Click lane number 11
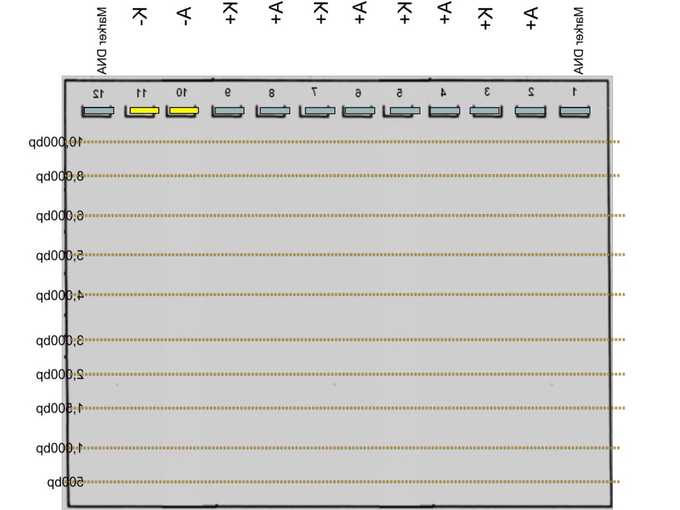 (x=142, y=93)
